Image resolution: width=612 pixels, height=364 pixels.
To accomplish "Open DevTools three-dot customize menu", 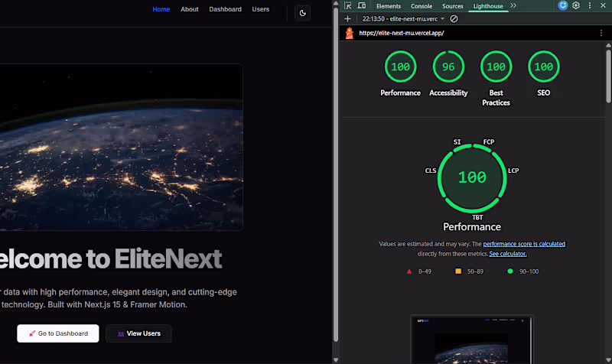I will tap(590, 5).
